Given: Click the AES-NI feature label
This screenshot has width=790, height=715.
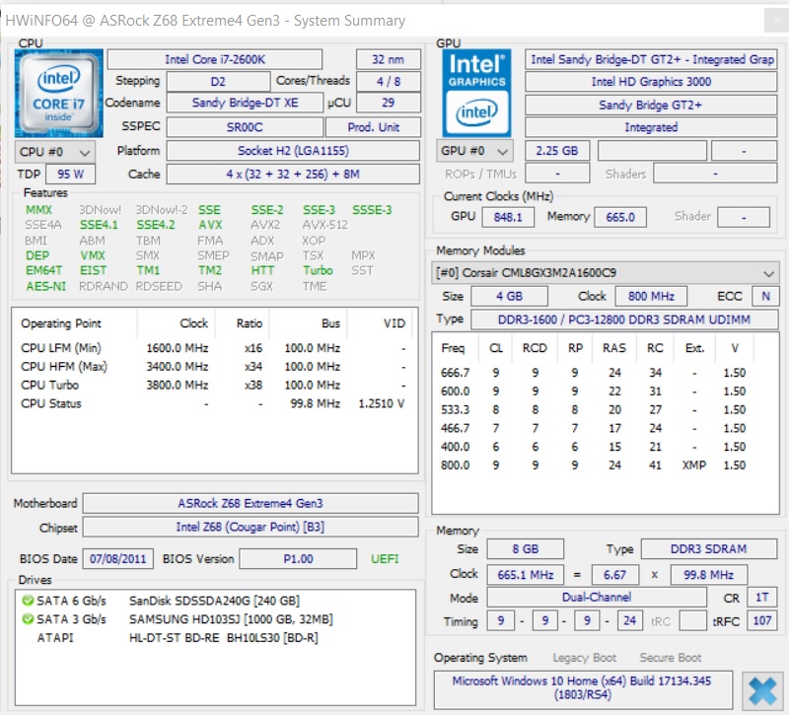Looking at the screenshot, I should (45, 286).
